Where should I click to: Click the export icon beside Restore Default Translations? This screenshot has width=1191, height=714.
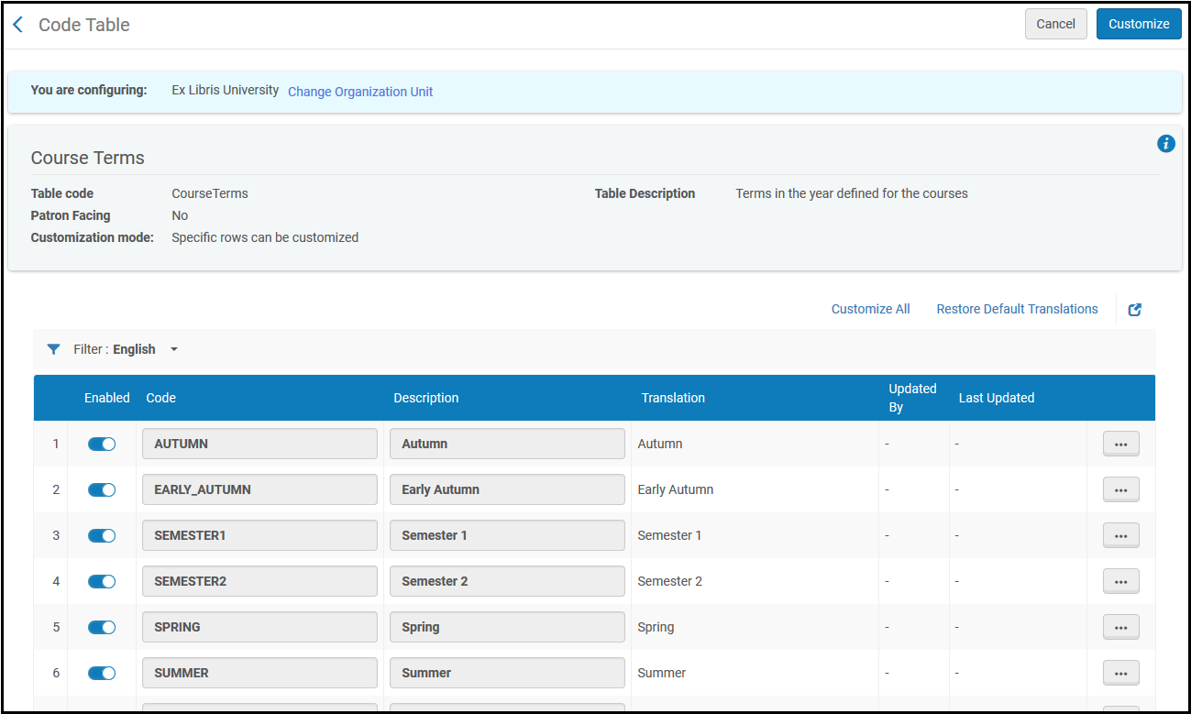[1135, 310]
